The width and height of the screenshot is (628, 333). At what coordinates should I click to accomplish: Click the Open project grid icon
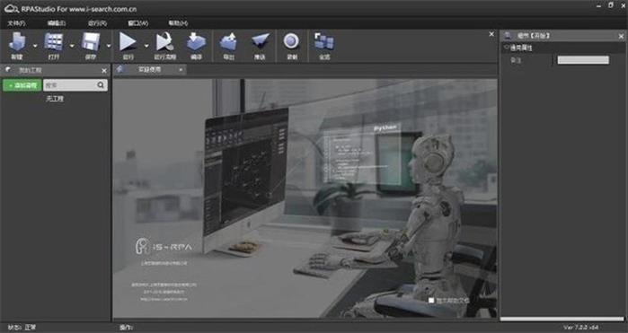tap(54, 41)
